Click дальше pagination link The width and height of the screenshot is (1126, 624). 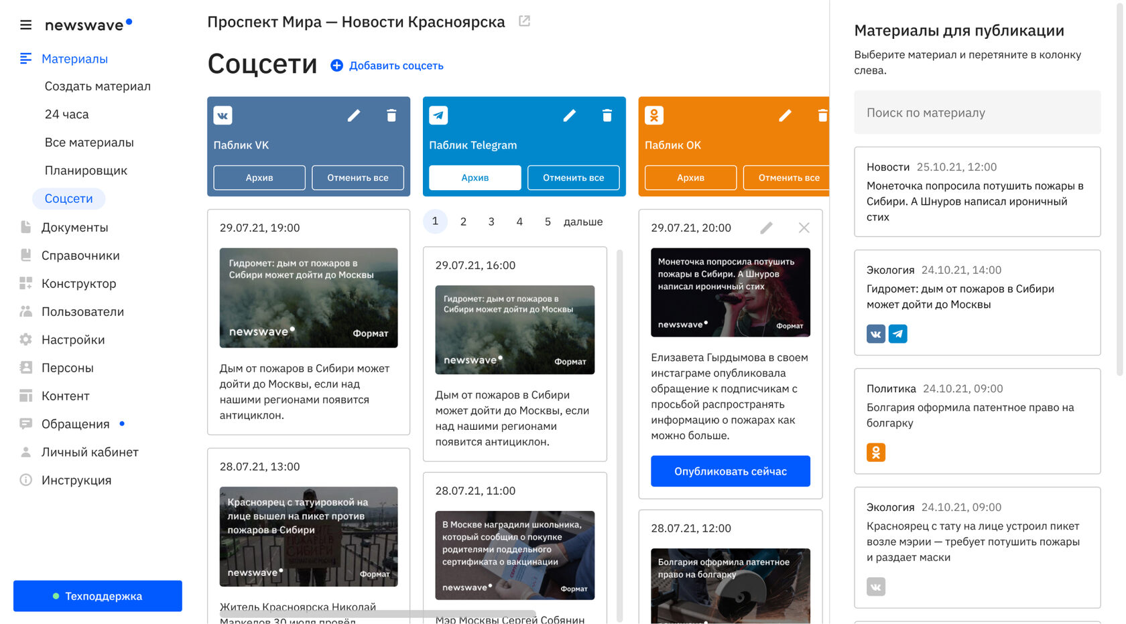click(x=583, y=222)
